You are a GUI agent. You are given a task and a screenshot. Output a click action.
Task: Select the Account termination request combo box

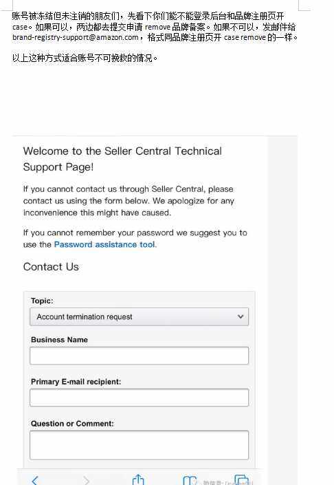tap(139, 316)
